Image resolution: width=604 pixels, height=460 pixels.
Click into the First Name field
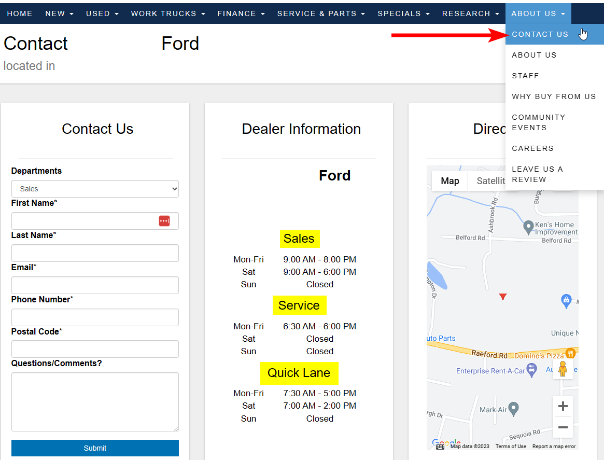(95, 221)
